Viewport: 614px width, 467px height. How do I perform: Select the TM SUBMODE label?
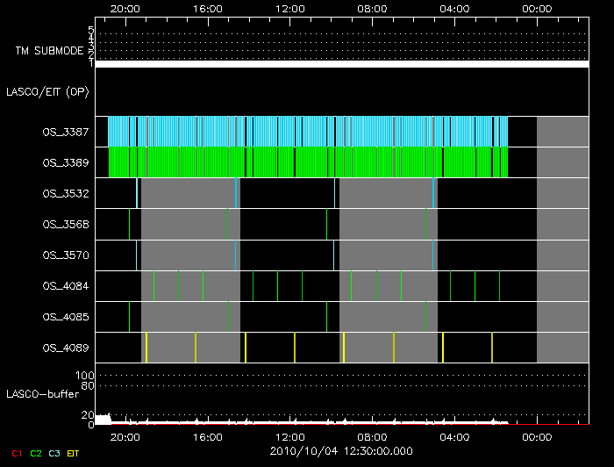(47, 51)
